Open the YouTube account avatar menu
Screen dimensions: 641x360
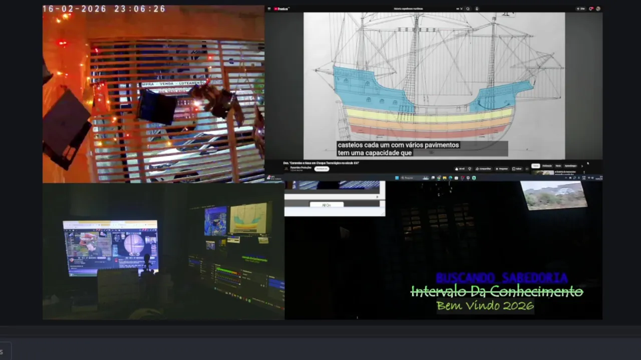pyautogui.click(x=598, y=8)
